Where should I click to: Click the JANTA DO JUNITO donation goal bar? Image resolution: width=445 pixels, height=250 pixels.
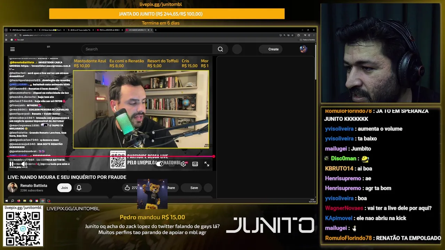click(167, 14)
